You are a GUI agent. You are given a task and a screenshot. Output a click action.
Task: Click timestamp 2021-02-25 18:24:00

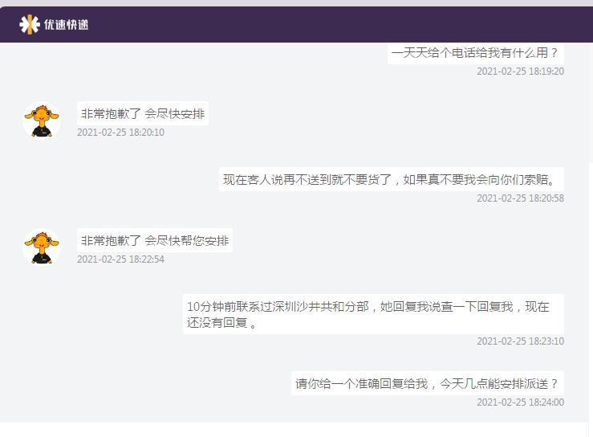click(x=520, y=402)
